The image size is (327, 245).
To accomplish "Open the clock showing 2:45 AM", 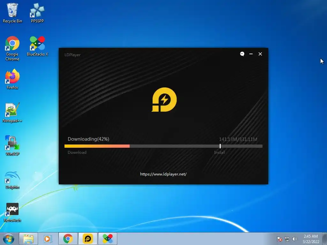I will pos(311,239).
